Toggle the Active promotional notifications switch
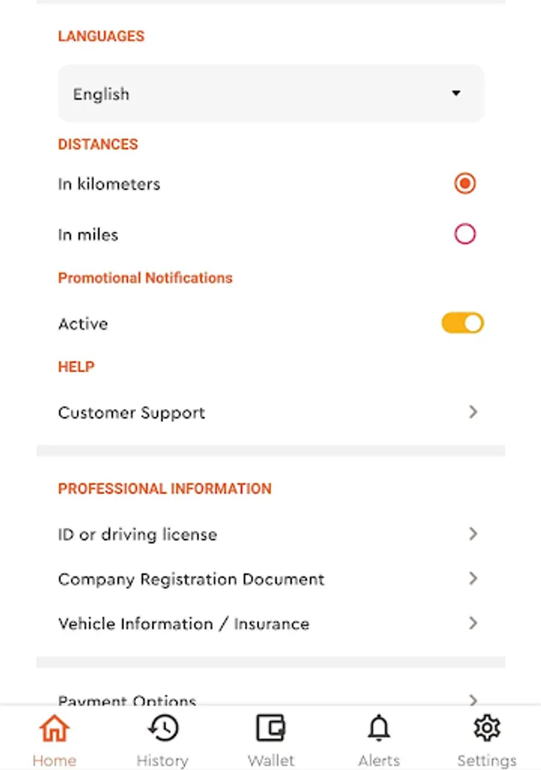 [462, 323]
